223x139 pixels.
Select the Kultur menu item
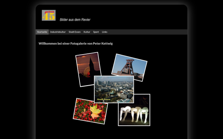point(87,32)
